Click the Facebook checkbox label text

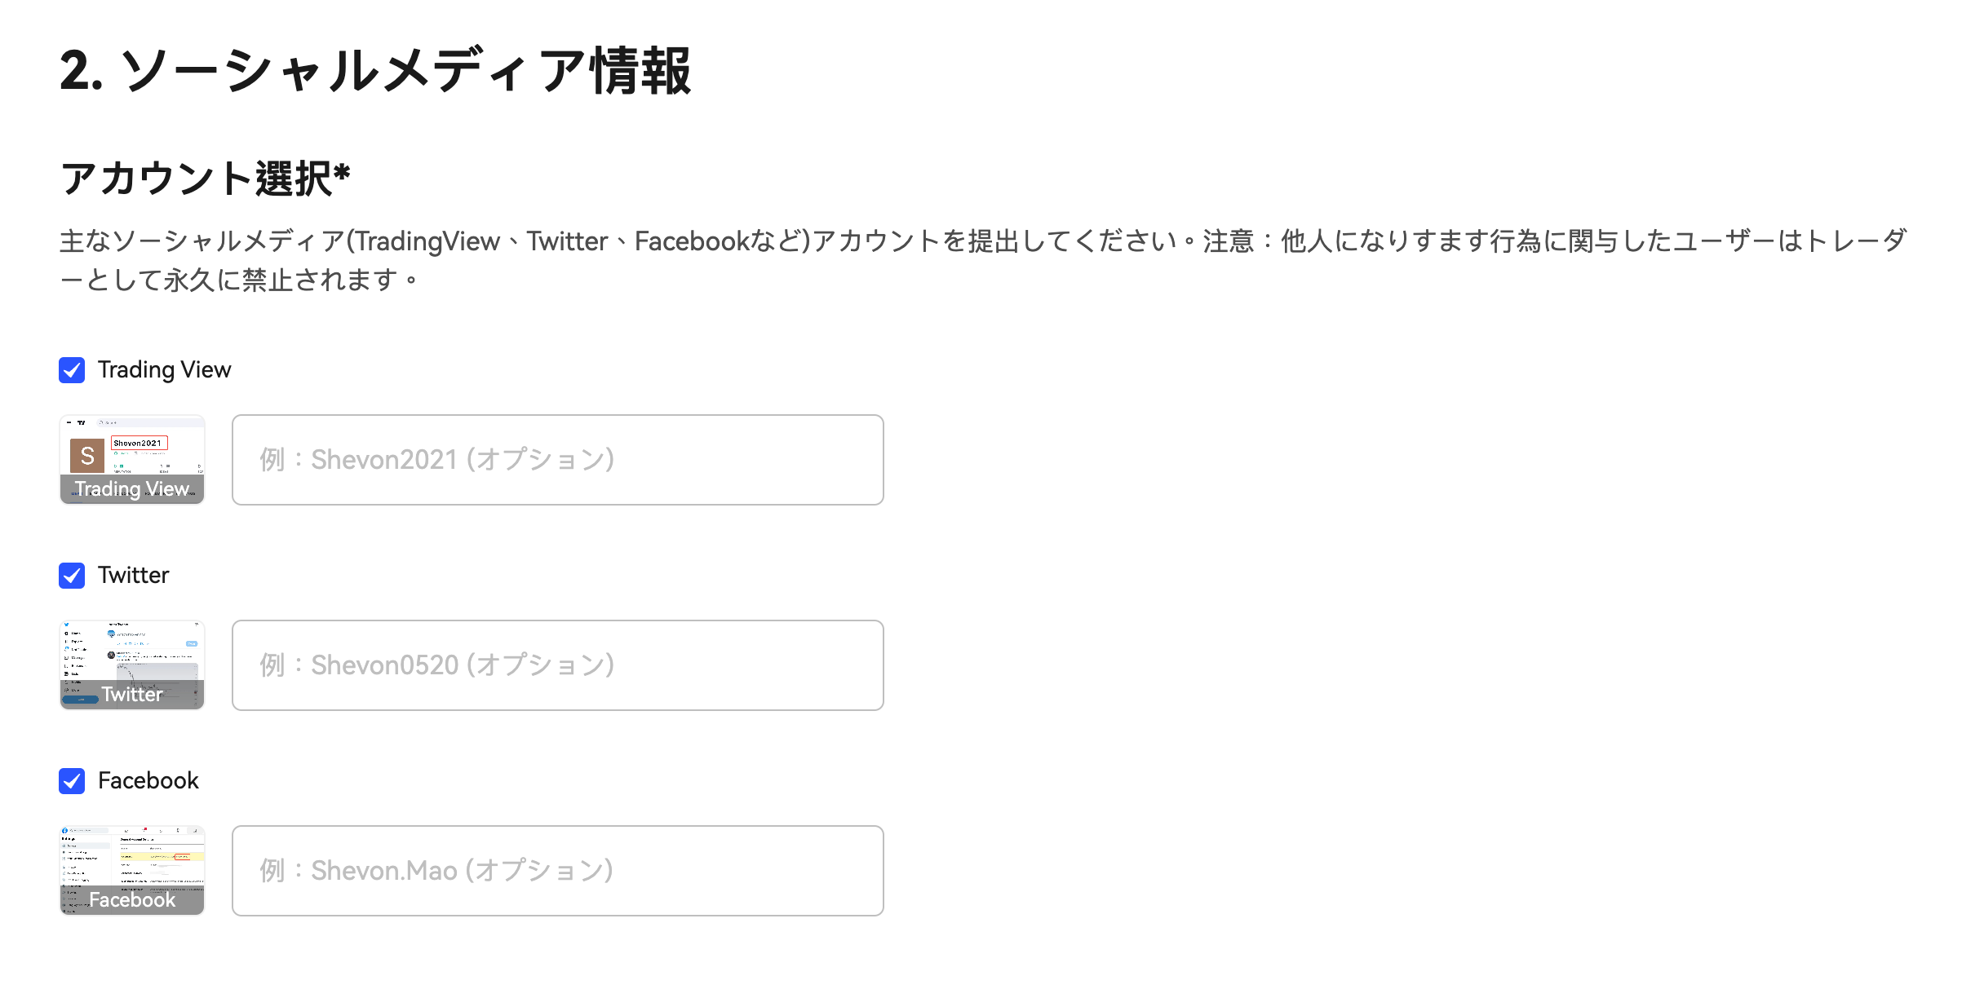pos(148,781)
